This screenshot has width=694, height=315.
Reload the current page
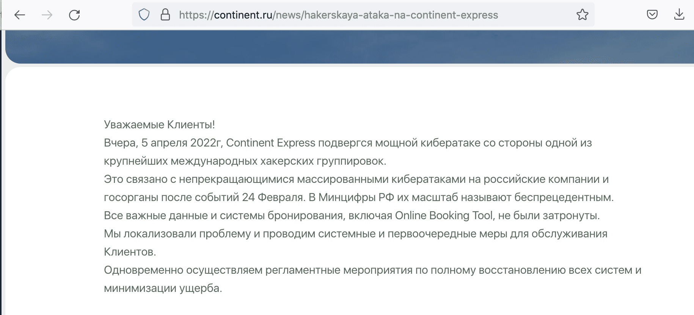point(74,15)
